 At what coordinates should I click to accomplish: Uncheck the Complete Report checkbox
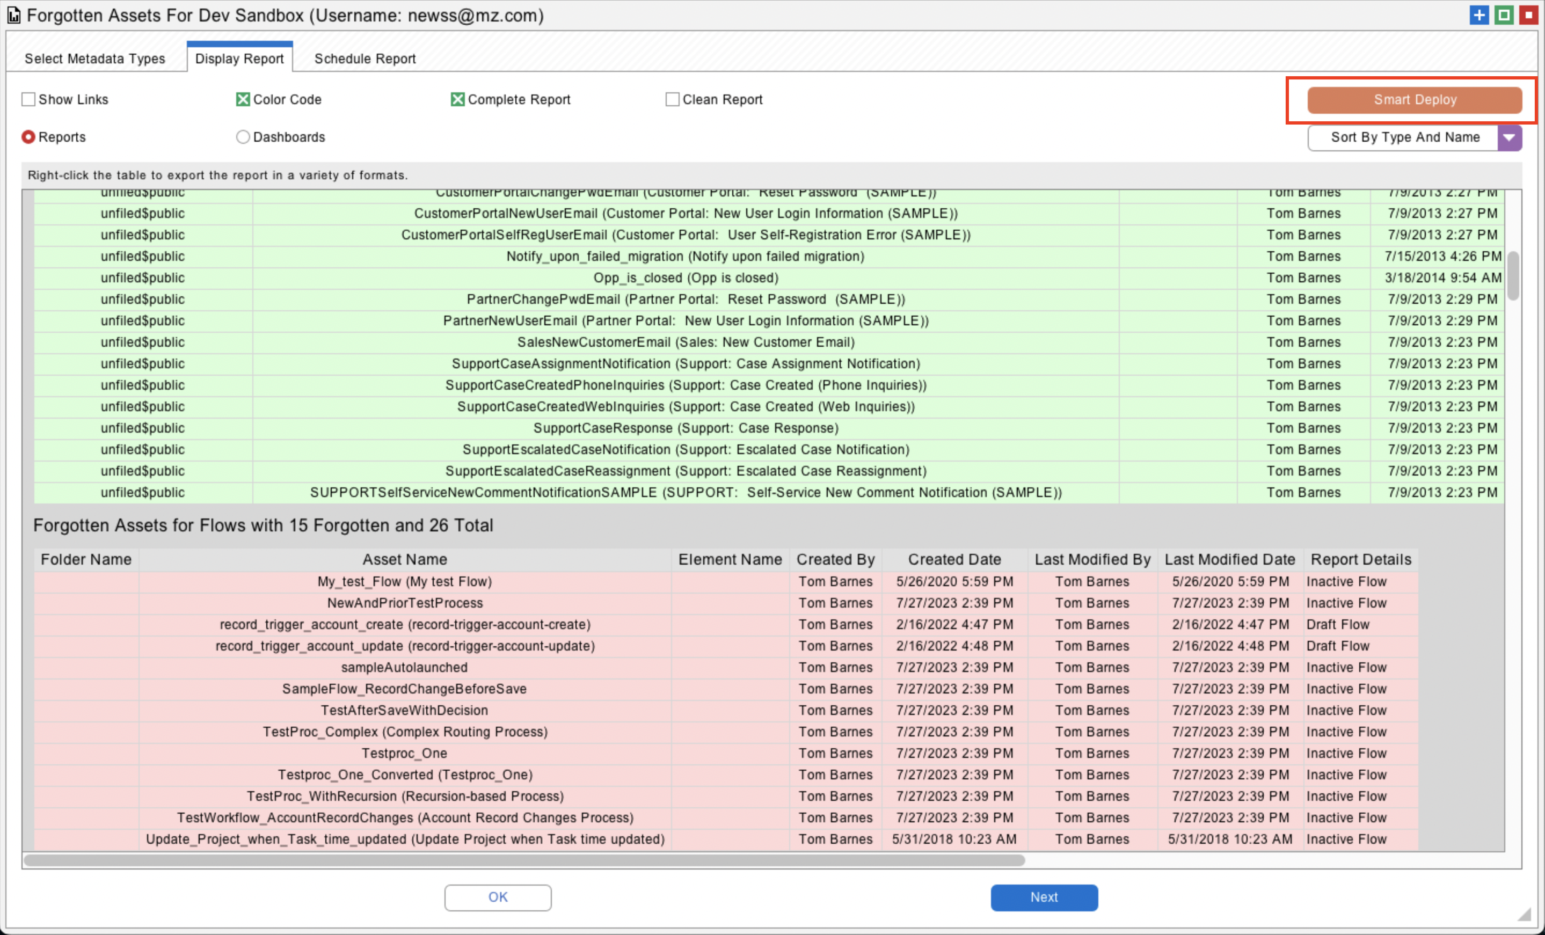458,99
